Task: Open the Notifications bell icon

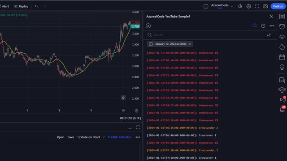Action: (x=283, y=109)
